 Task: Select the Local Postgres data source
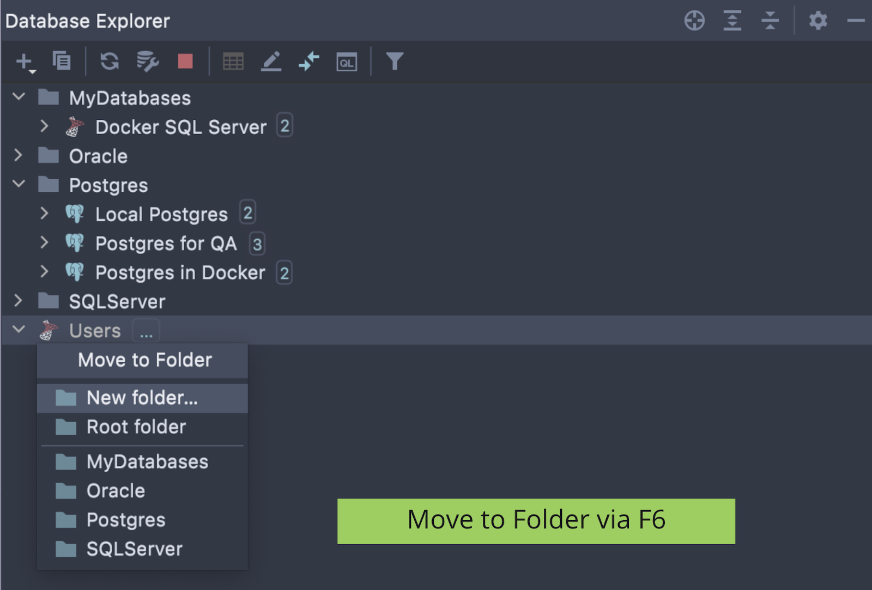pyautogui.click(x=161, y=214)
